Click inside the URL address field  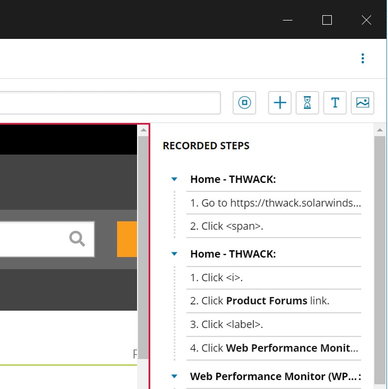click(110, 103)
